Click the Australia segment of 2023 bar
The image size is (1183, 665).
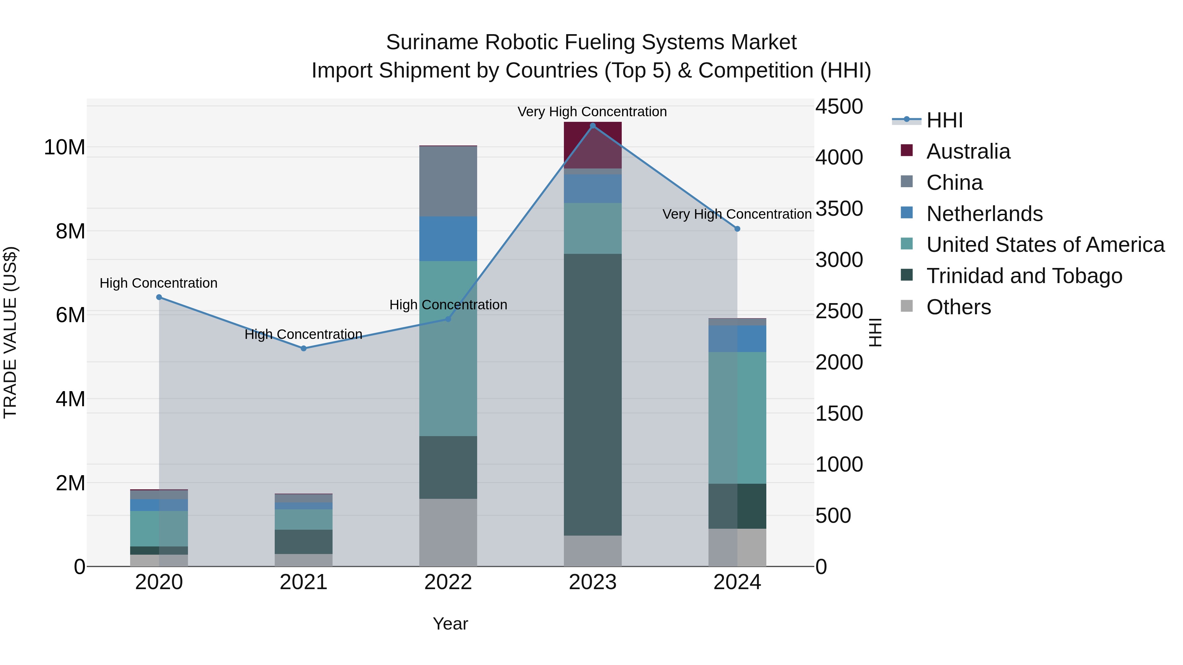coord(592,145)
